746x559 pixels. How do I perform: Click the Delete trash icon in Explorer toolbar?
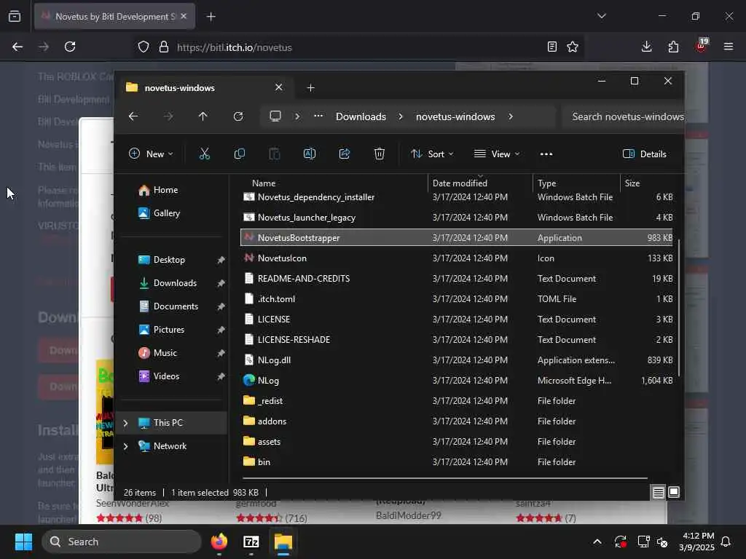379,154
